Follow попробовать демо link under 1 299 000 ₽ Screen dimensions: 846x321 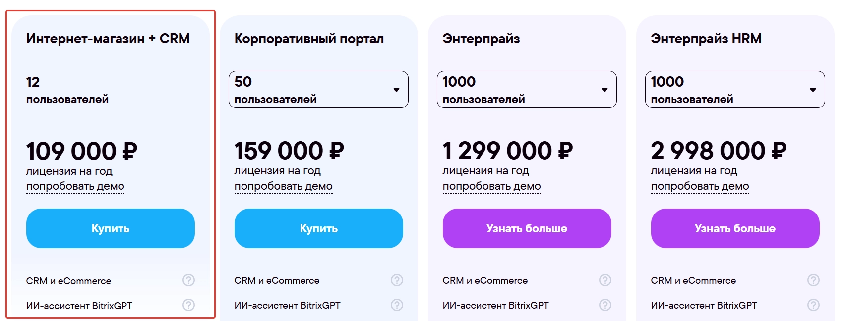coord(492,186)
